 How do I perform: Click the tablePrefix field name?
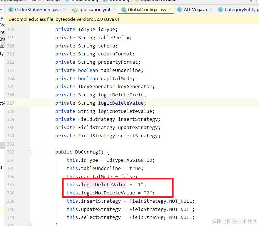[x=114, y=38]
